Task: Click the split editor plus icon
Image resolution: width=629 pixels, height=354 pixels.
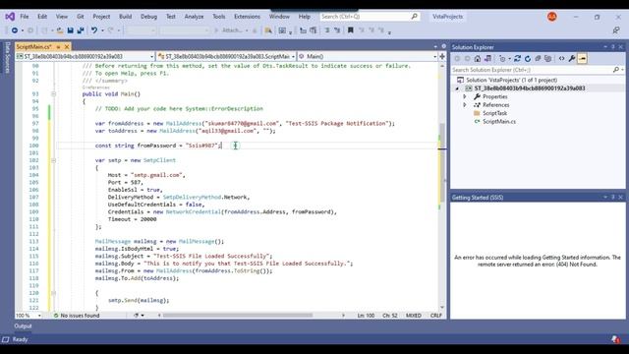Action: coord(442,56)
